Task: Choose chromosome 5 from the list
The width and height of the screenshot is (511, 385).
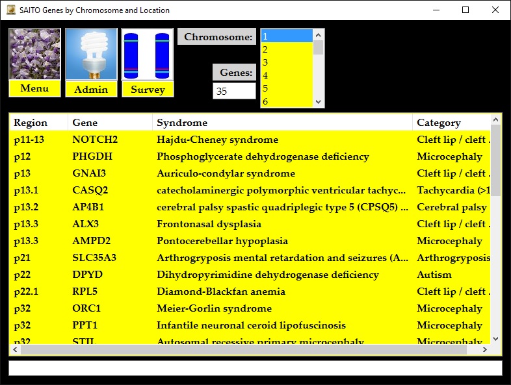Action: [287, 88]
